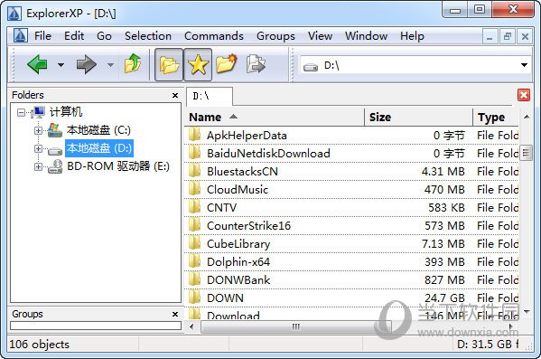
Task: Click the 24.7 GB size cell
Action: tap(444, 298)
